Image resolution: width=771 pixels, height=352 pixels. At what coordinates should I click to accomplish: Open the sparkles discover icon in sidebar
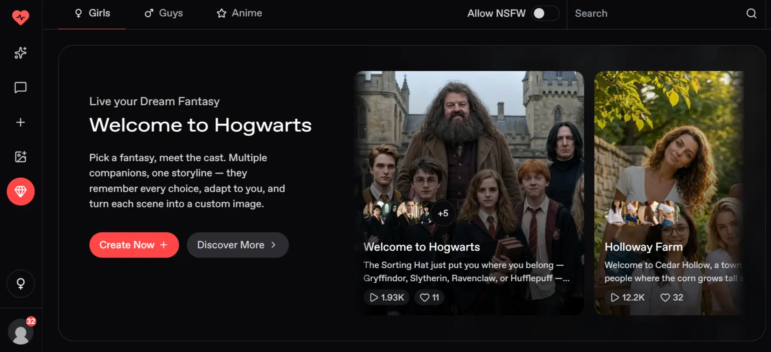pyautogui.click(x=21, y=53)
